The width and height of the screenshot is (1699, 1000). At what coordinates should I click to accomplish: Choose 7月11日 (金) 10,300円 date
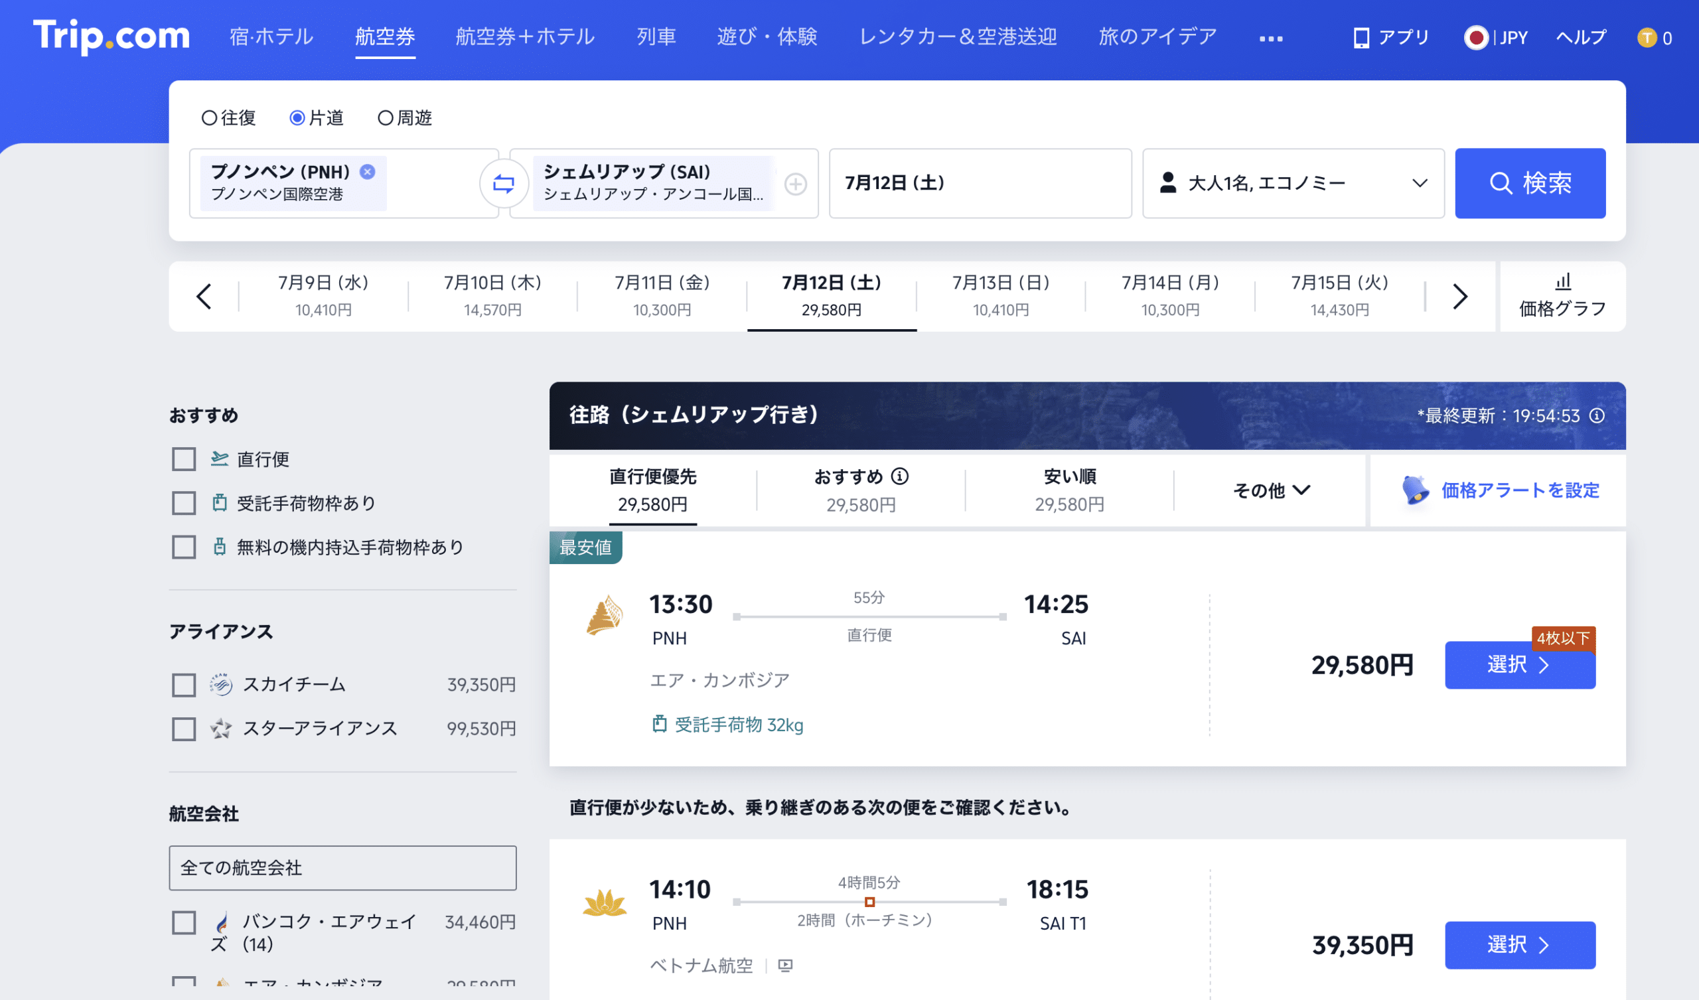pyautogui.click(x=662, y=296)
